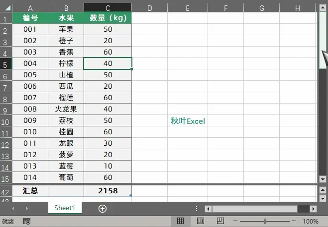Select cell with 火龙果
This screenshot has width=328, height=227.
click(66, 109)
